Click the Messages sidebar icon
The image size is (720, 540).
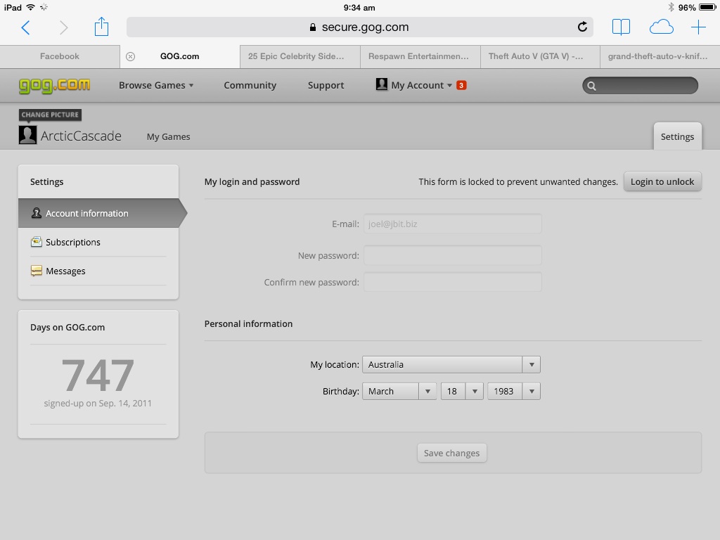point(37,271)
